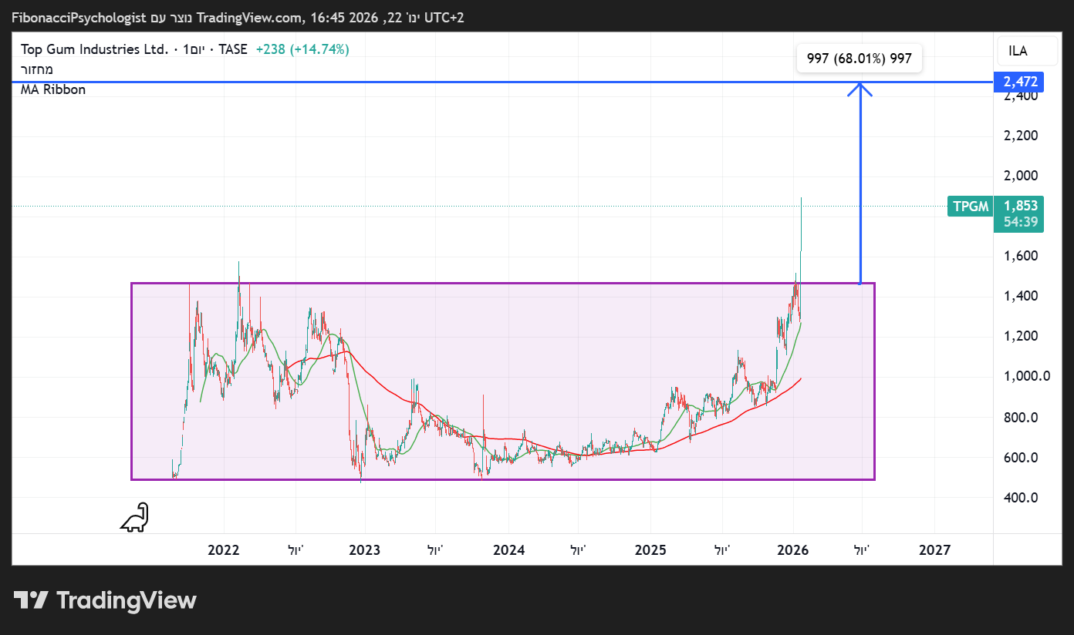1074x635 pixels.
Task: Click the TASE exchange label in the legend
Action: (232, 49)
